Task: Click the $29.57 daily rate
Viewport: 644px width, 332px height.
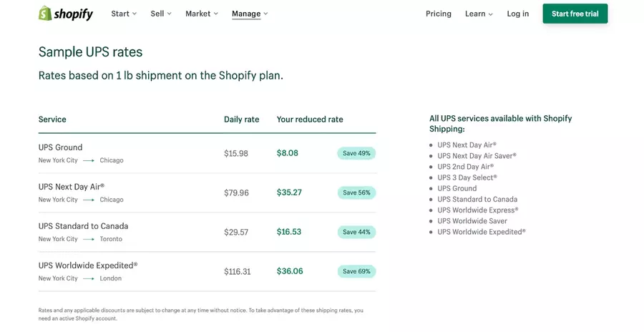Action: [235, 232]
